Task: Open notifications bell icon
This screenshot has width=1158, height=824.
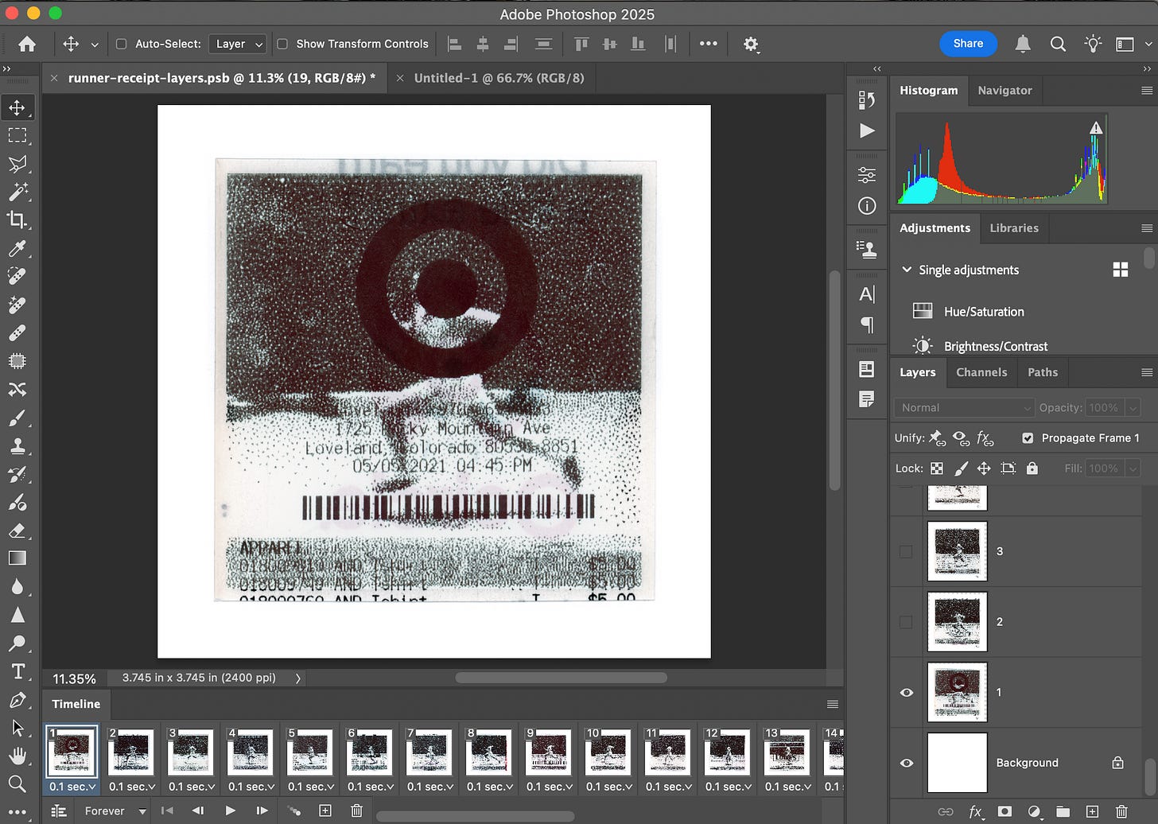Action: 1023,45
